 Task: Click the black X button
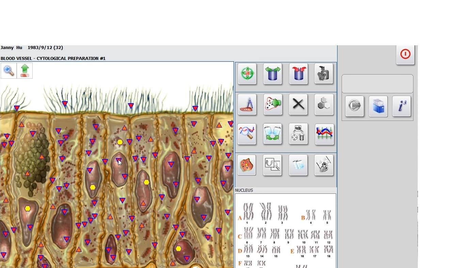coord(298,104)
